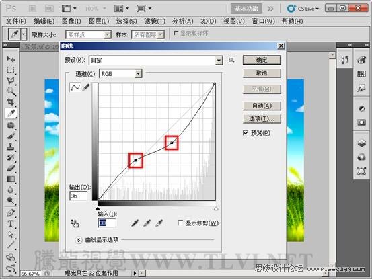372x279 pixels.
Task: Select the Clone Stamp tool
Action: (11, 147)
